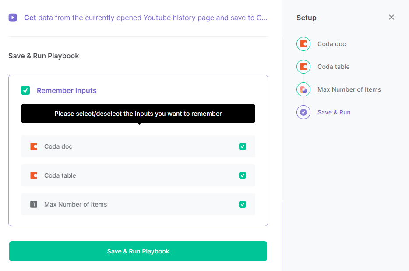
Task: Click the number icon in Max Number of Items row
Action: 34,204
